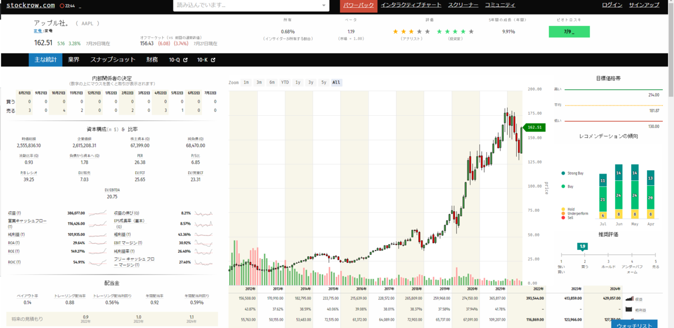Click the green 162.51 price label on chart
Screen dimensions: 674x328
(533, 127)
